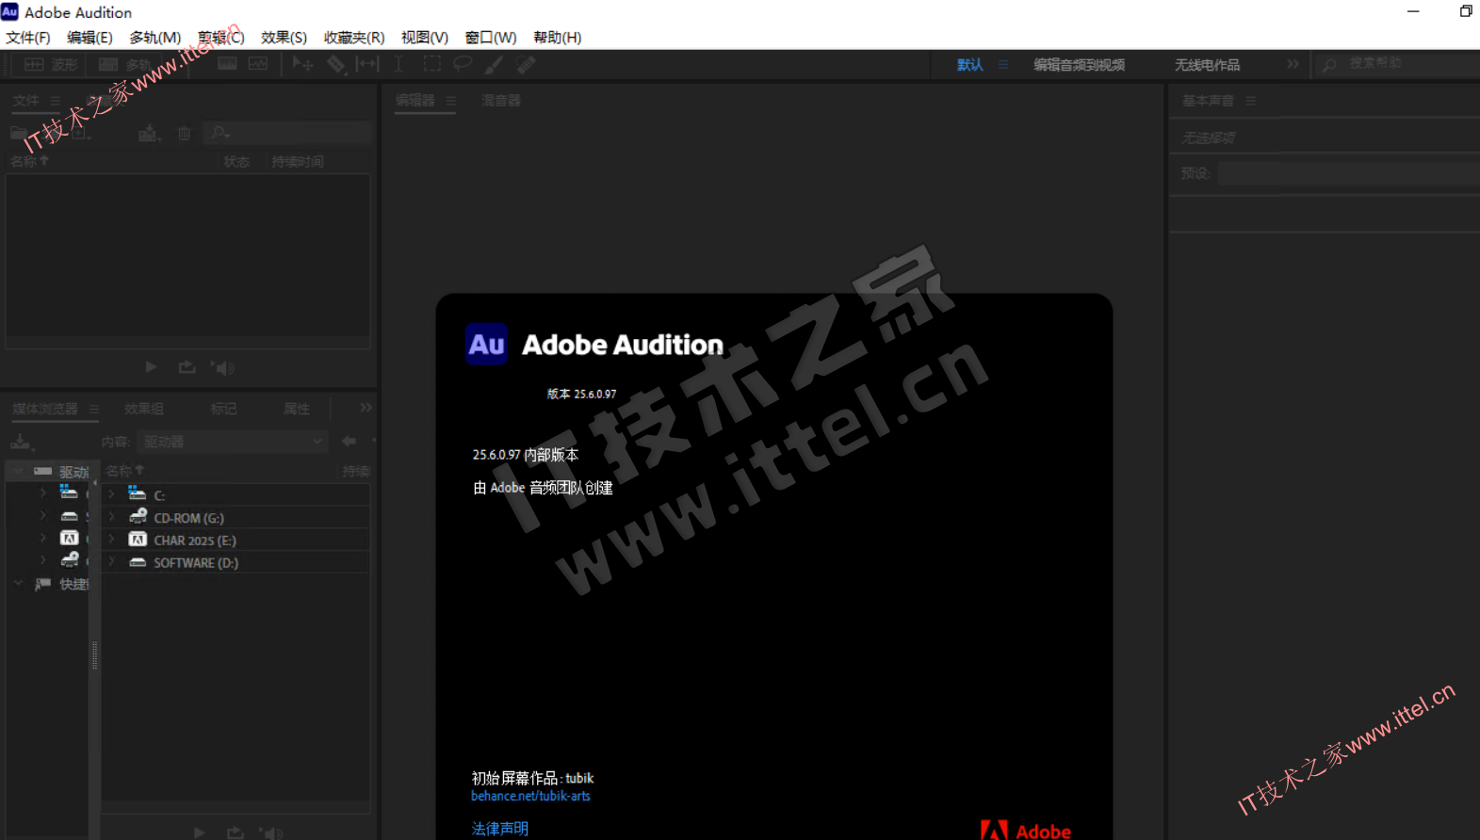This screenshot has height=840, width=1480.
Task: Select the Spot Healing Brush tool
Action: (x=526, y=64)
